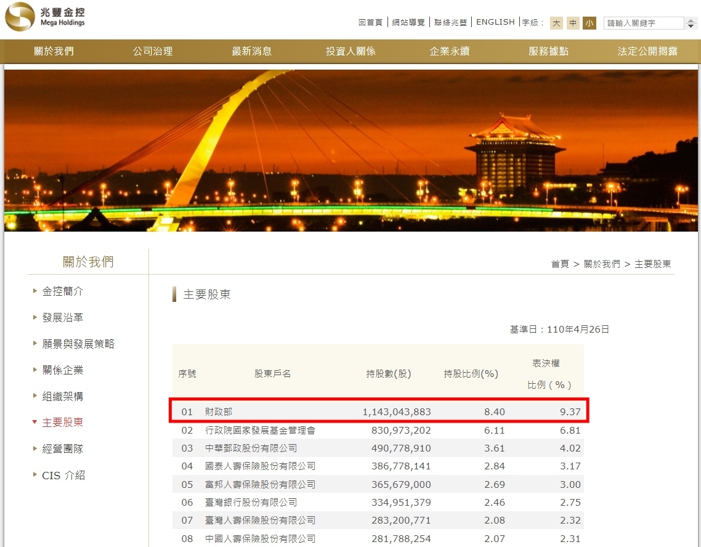The height and width of the screenshot is (547, 701).
Task: Open the 法定公開揭露 main menu
Action: pos(647,52)
